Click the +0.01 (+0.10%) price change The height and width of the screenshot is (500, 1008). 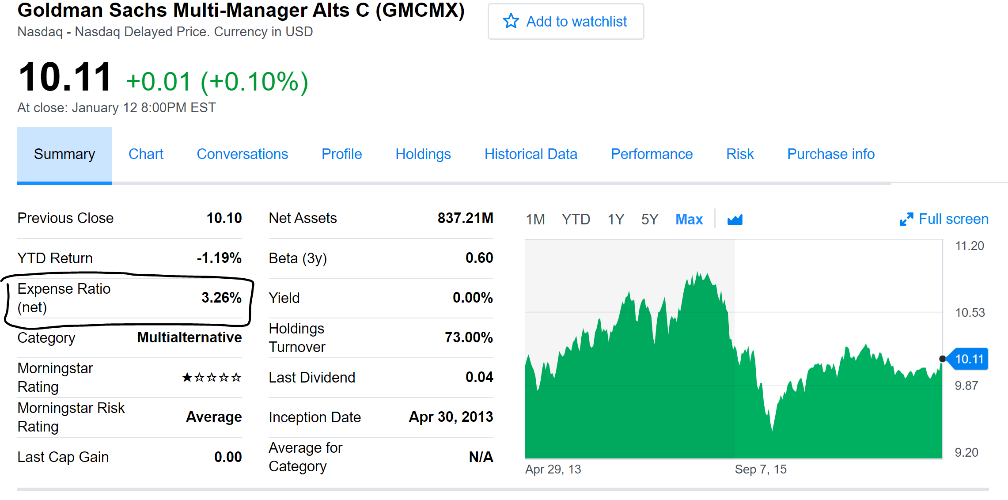coord(217,82)
